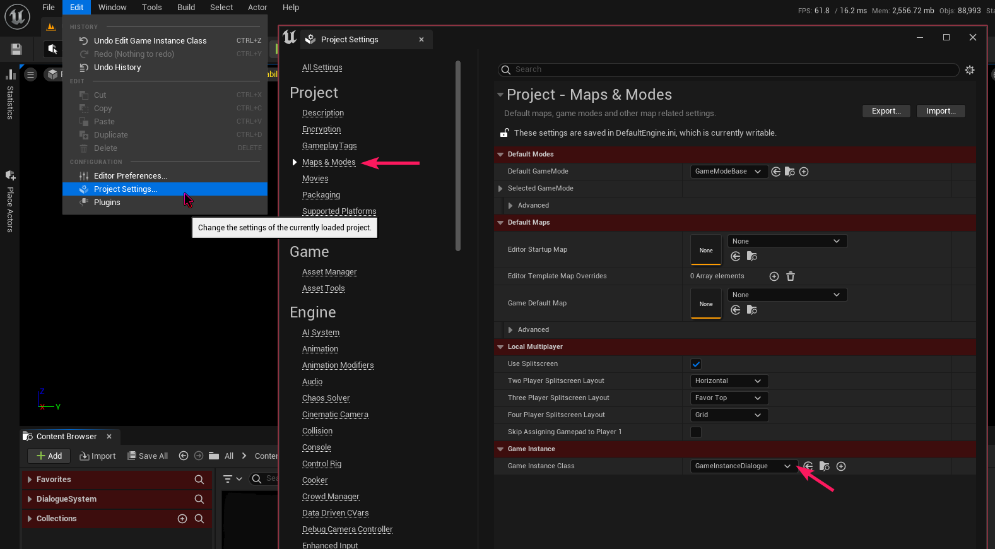The image size is (995, 549).
Task: Select Plugins from the Edit menu
Action: [x=107, y=203]
